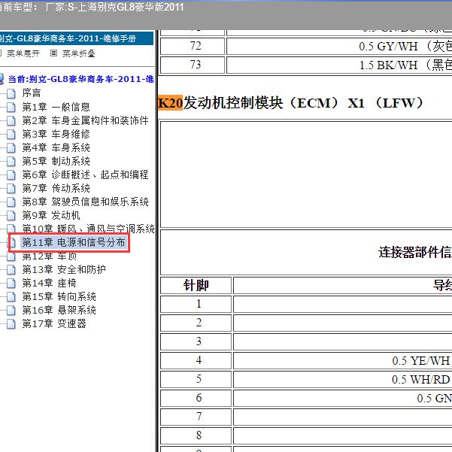The width and height of the screenshot is (452, 452).
Task: Click pin 8 cell in ECM X1 table
Action: pyautogui.click(x=196, y=435)
